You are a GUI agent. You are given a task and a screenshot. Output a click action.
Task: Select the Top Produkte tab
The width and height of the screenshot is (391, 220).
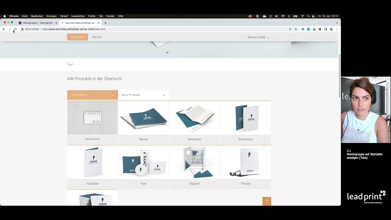point(93,95)
